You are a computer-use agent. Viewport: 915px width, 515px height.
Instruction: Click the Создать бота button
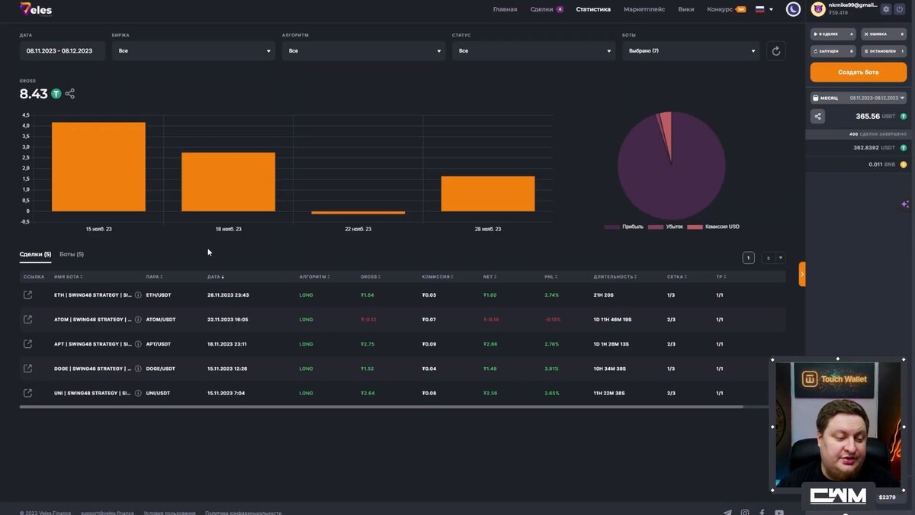(x=859, y=72)
